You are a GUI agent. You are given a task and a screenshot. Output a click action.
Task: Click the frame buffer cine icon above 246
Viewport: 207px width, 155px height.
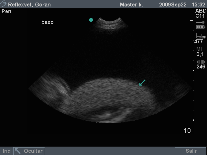201,62
